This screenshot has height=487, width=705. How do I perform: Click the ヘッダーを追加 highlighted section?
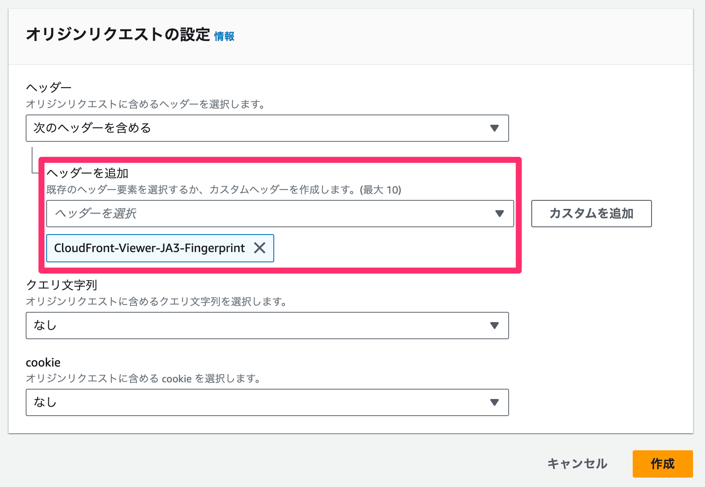[x=89, y=173]
